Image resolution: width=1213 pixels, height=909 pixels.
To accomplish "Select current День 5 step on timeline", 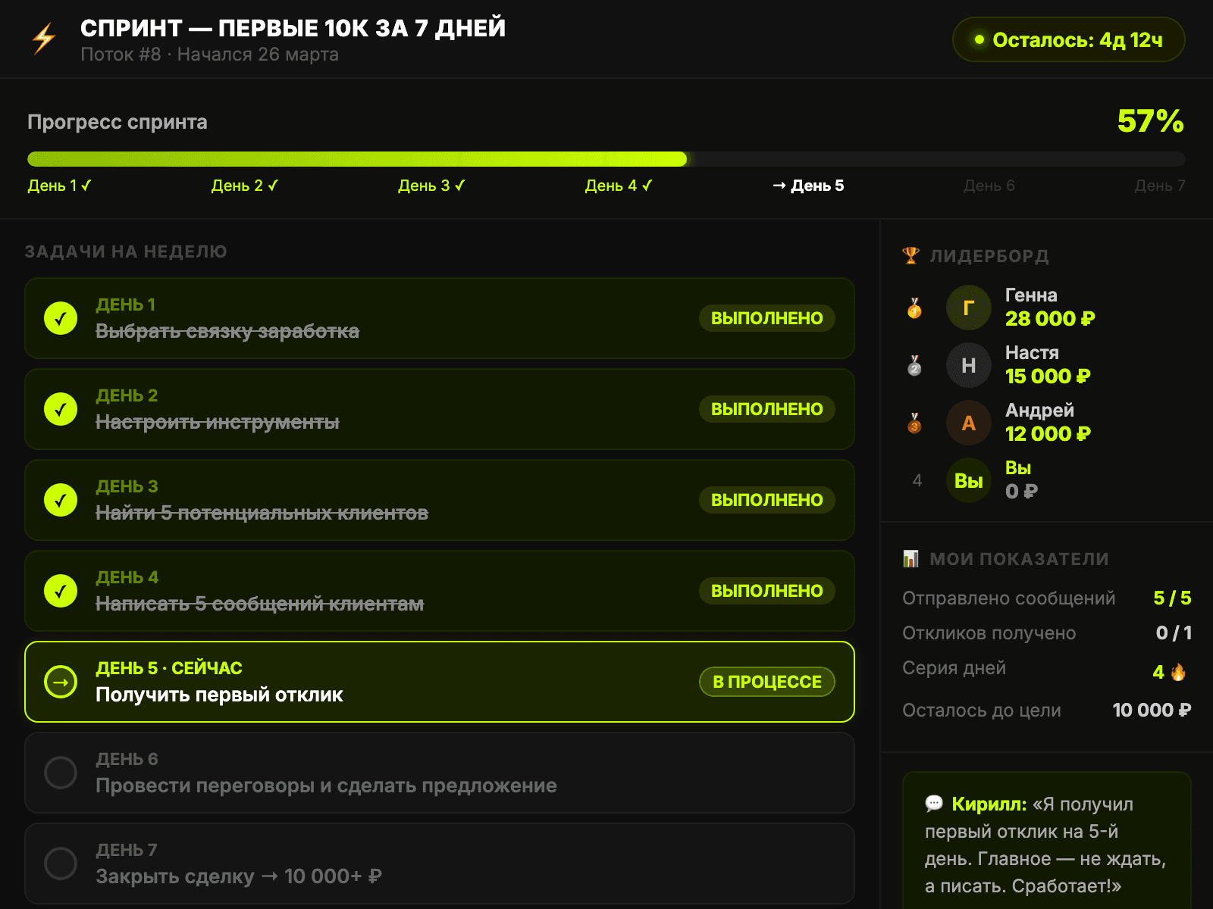I will pos(808,186).
